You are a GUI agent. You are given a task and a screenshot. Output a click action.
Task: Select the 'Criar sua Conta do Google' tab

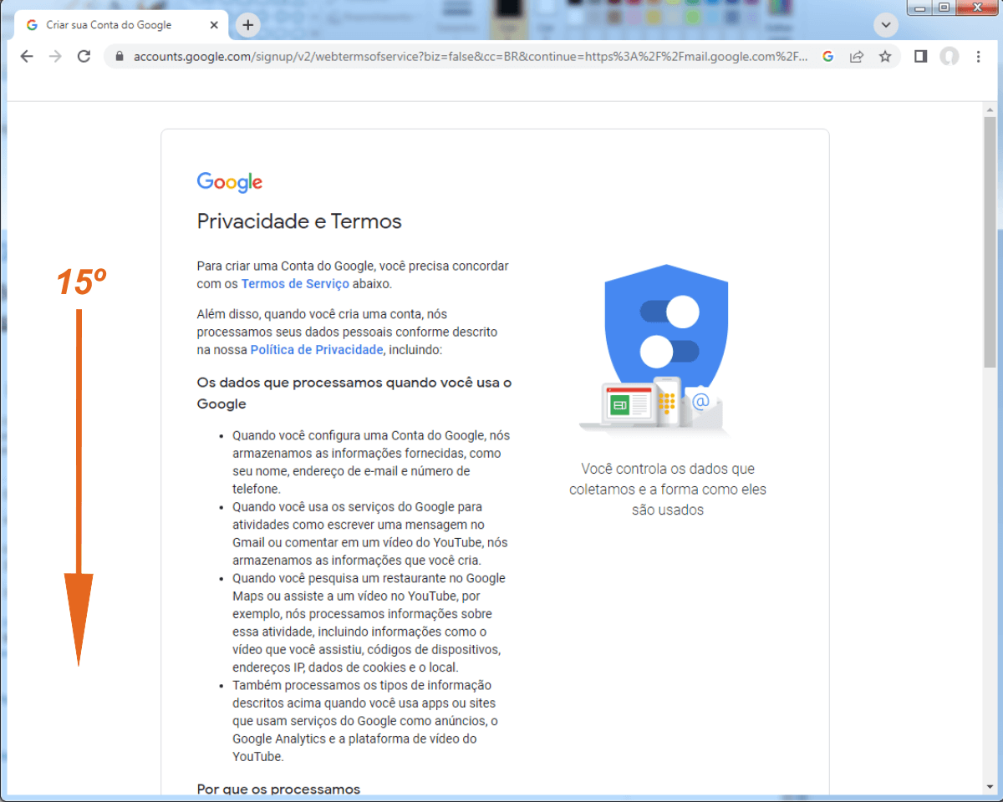click(122, 25)
